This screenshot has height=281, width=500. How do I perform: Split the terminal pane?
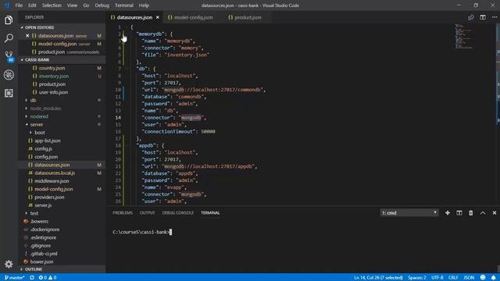(x=459, y=213)
